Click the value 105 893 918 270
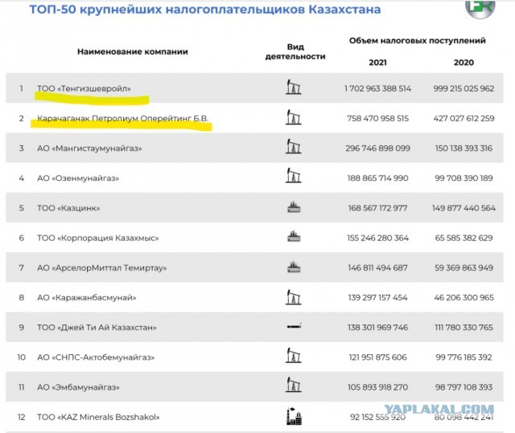 click(377, 387)
